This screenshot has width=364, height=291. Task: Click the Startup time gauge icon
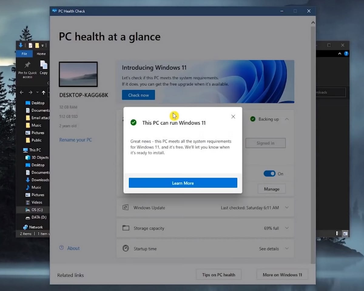pos(126,248)
